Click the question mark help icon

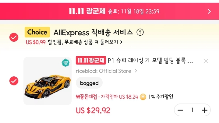pyautogui.click(x=140, y=32)
